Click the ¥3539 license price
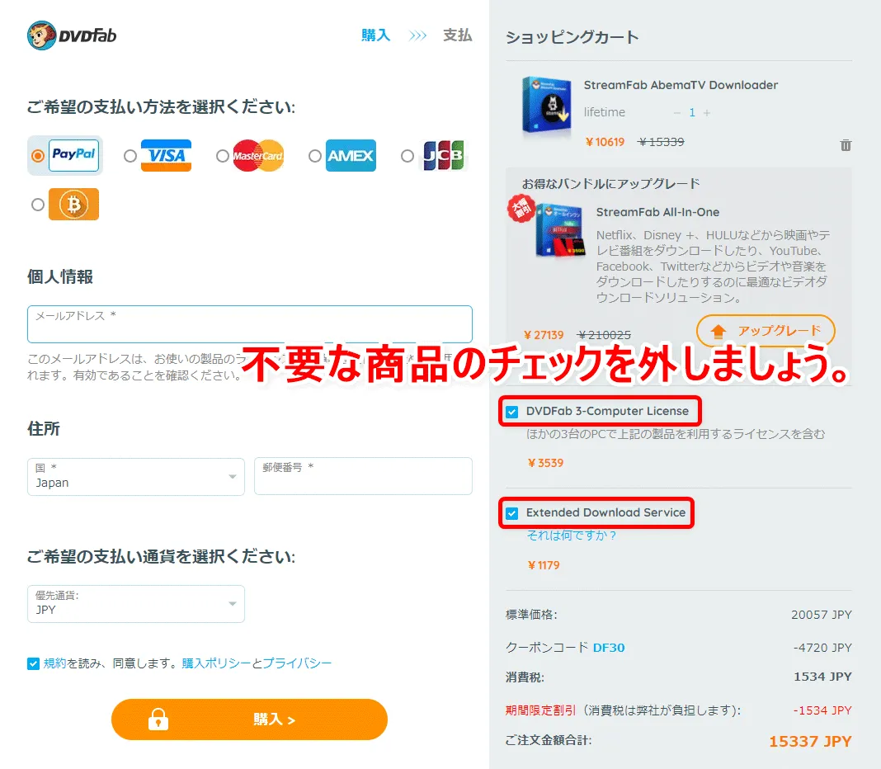881x769 pixels. [x=545, y=463]
